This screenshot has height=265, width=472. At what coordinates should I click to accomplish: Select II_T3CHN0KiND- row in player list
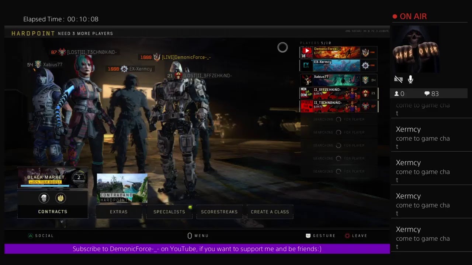339,106
